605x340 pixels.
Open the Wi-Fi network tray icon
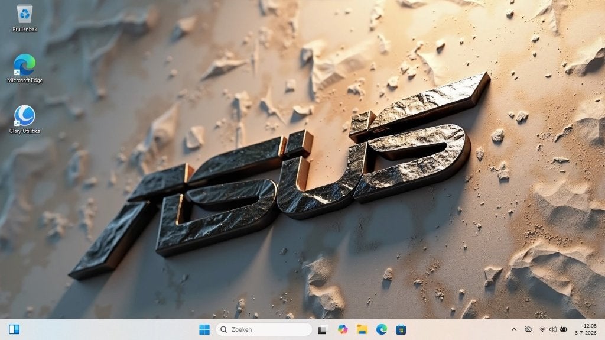[x=542, y=329]
